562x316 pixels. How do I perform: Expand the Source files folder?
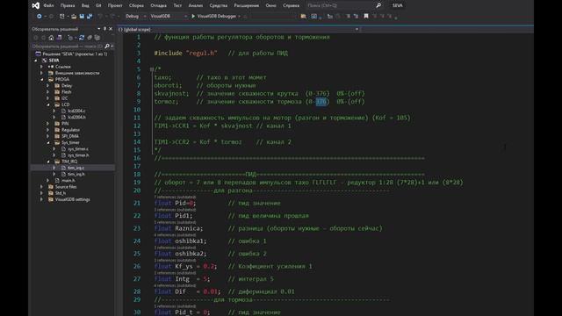click(42, 187)
